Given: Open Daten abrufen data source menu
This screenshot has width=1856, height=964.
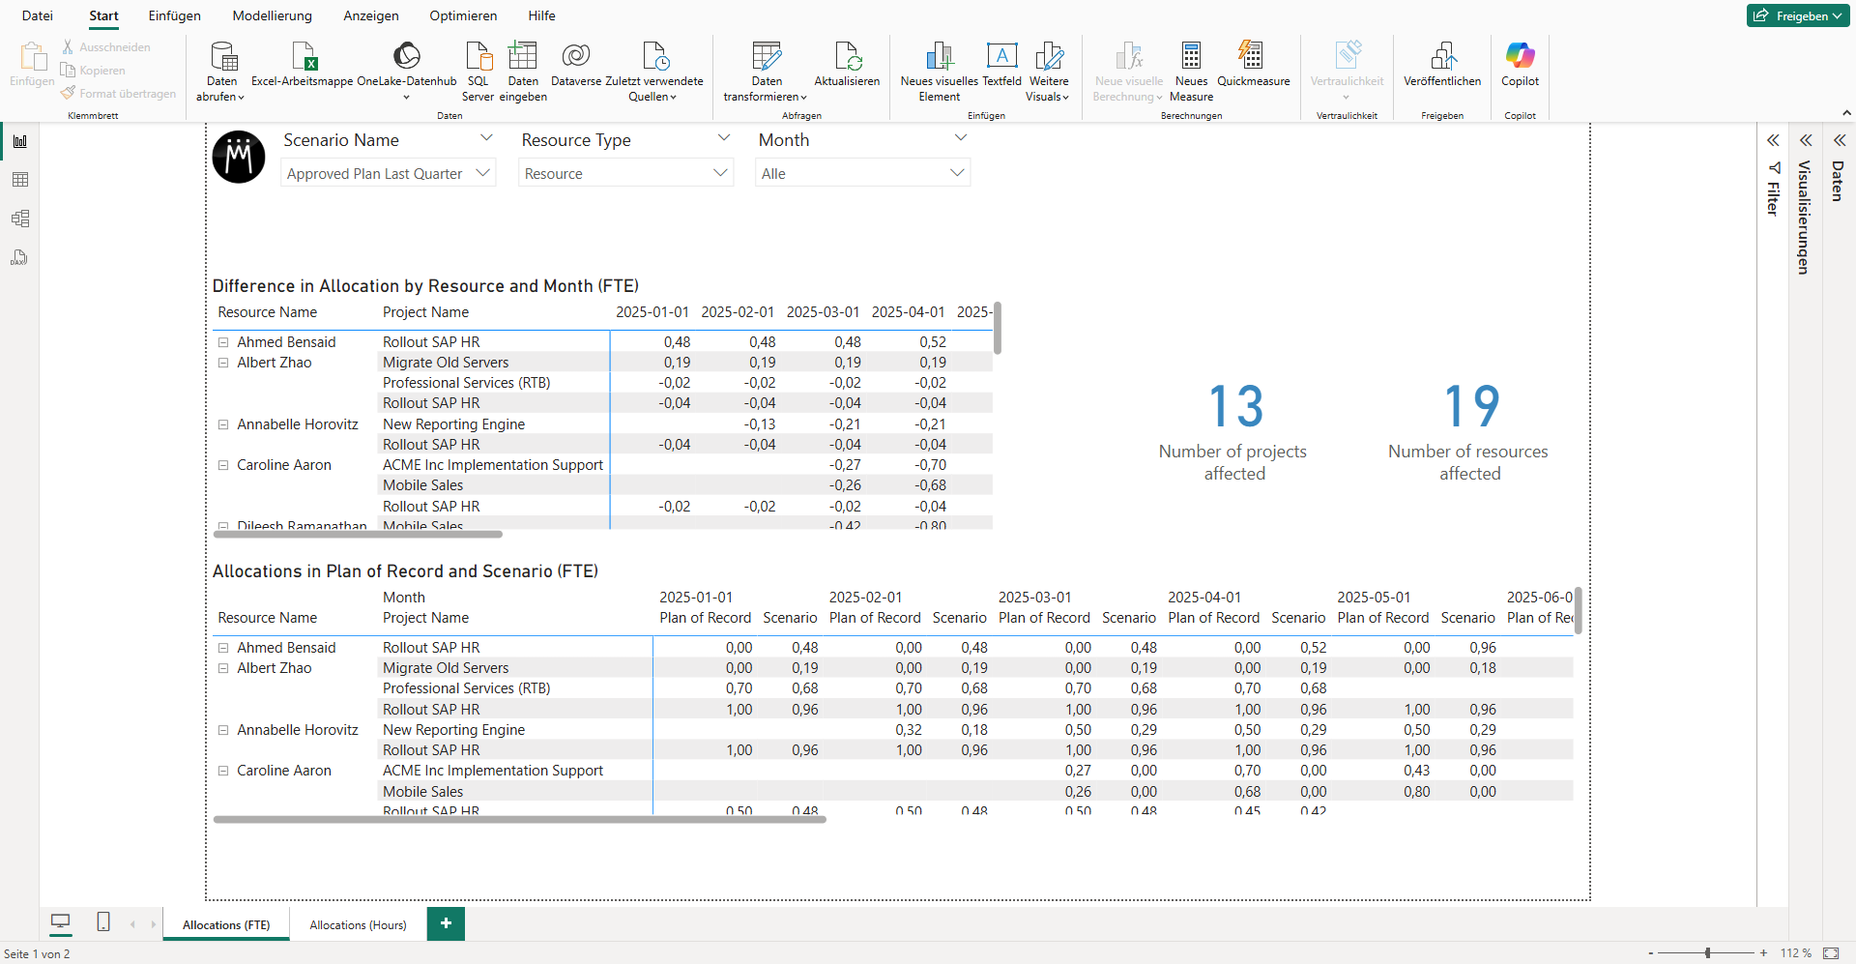Looking at the screenshot, I should [222, 72].
